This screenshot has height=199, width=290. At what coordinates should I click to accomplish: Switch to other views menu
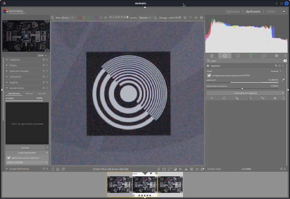pyautogui.click(x=271, y=11)
